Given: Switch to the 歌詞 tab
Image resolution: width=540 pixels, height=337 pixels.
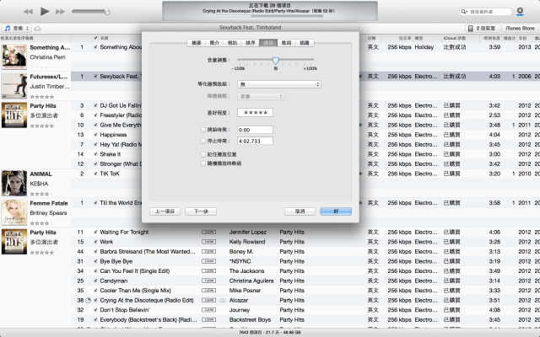Looking at the screenshot, I should point(286,43).
